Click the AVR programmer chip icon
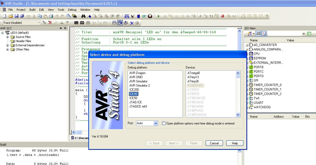Image resolution: width=316 pixels, height=165 pixels. [x=82, y=23]
